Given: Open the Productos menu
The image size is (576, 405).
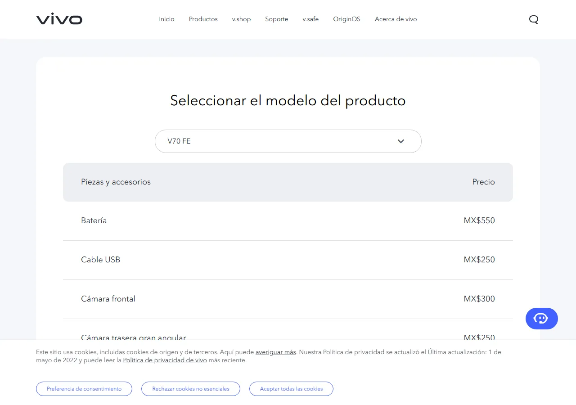Looking at the screenshot, I should (x=203, y=19).
